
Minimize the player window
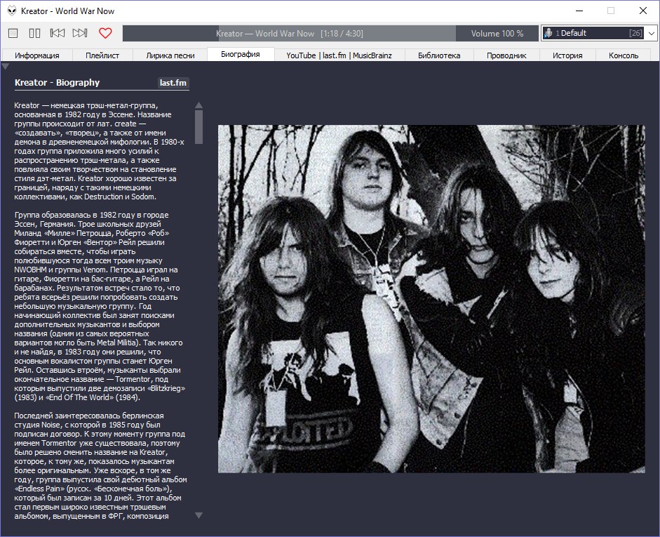pos(579,11)
